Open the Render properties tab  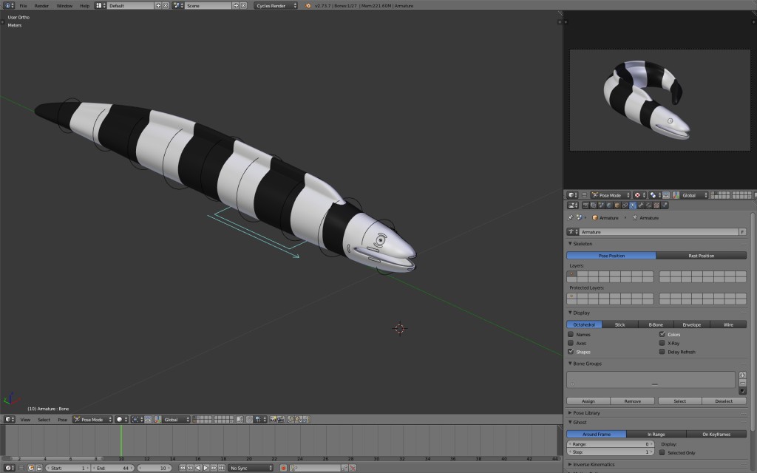pyautogui.click(x=585, y=205)
